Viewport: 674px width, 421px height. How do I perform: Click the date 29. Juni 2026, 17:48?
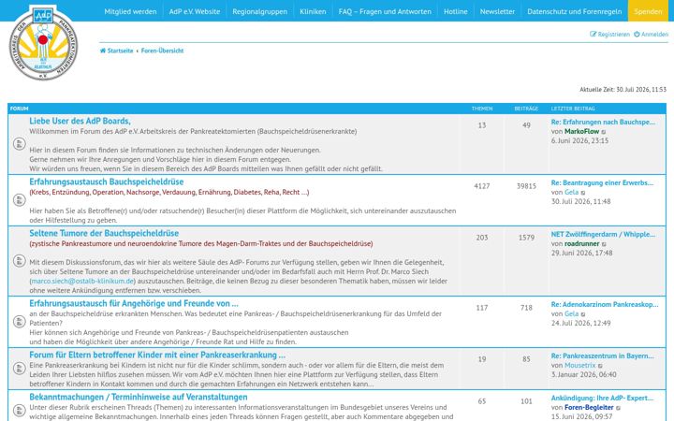(581, 253)
